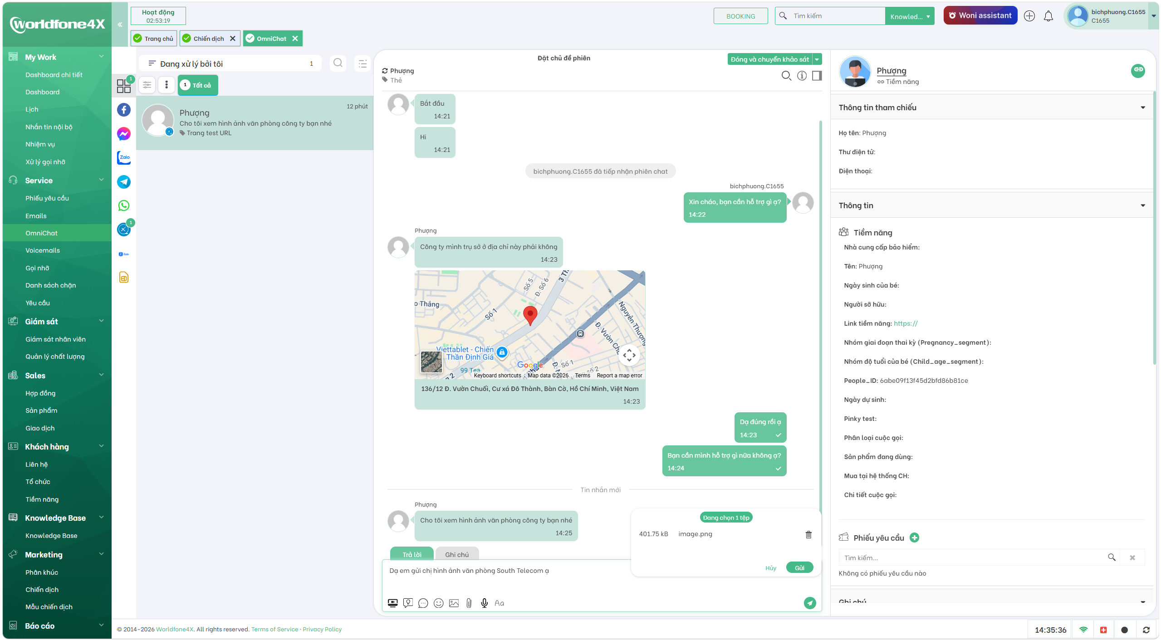This screenshot has width=1161, height=640.
Task: Open the Woni assistant button
Action: [980, 15]
